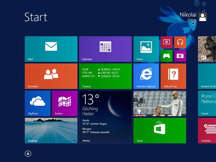Open the Windows Store tile
Viewport: 216px width, 162px height.
pos(160,131)
